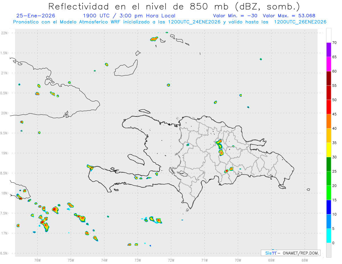Select the dark blue 10–15 dBZ colorbar segment
The width and height of the screenshot is (342, 264).
pos(329,207)
